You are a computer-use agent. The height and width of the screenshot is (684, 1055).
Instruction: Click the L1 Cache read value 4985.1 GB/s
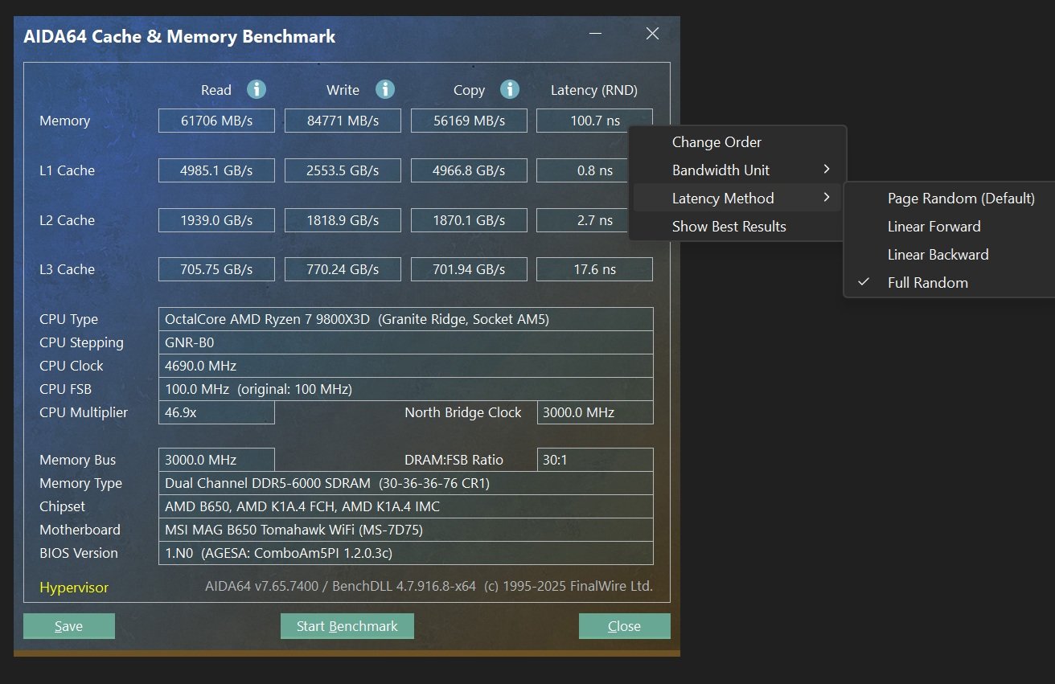click(x=216, y=170)
